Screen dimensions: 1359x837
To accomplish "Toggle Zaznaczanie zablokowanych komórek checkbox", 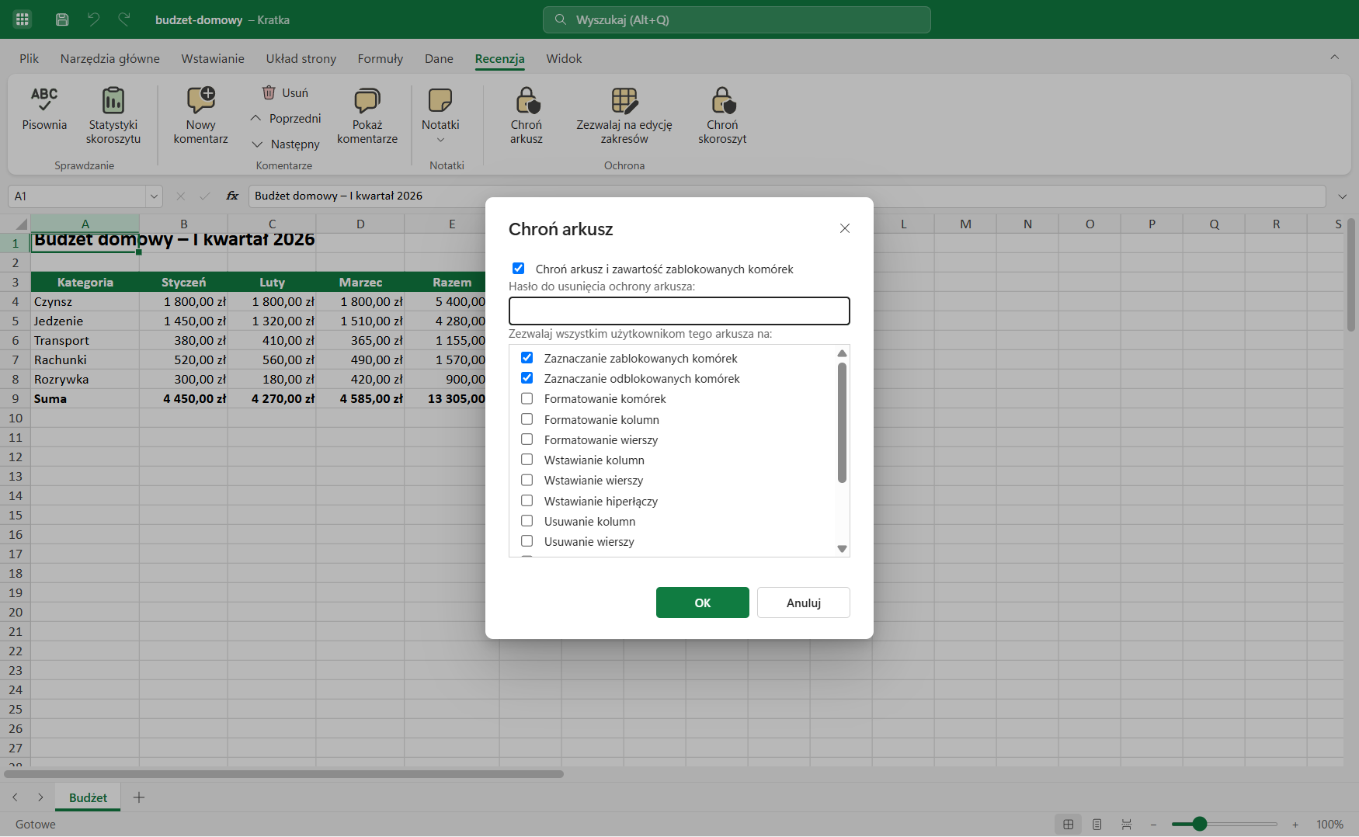I will 527,358.
